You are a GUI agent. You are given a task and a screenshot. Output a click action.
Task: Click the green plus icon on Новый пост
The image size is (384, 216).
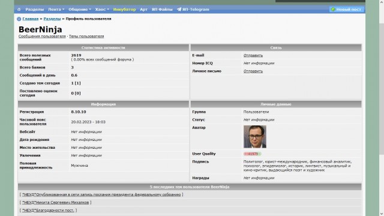pos(333,10)
